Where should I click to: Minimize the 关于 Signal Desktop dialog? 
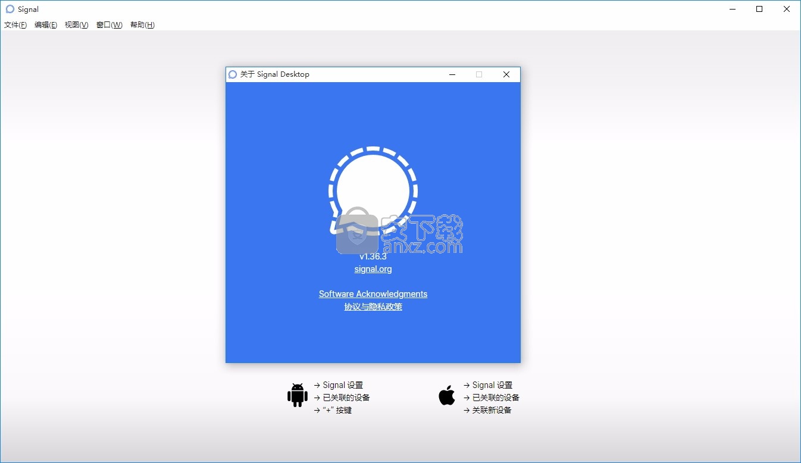pos(452,74)
